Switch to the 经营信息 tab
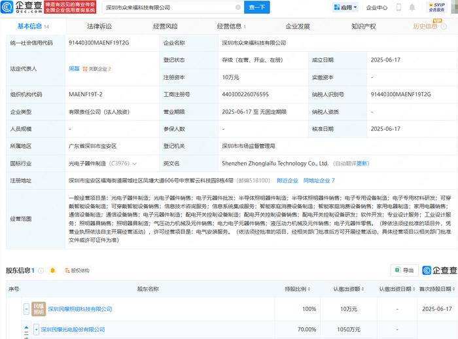The width and height of the screenshot is (458, 339). (x=231, y=26)
